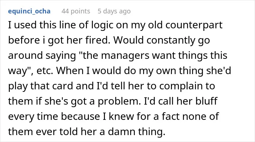Viewport: 255px width, 142px height.
Task: Open the 5 days ago timestamp permalink
Action: click(114, 11)
